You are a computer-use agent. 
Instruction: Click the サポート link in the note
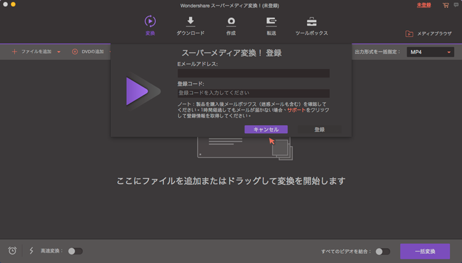coord(296,110)
